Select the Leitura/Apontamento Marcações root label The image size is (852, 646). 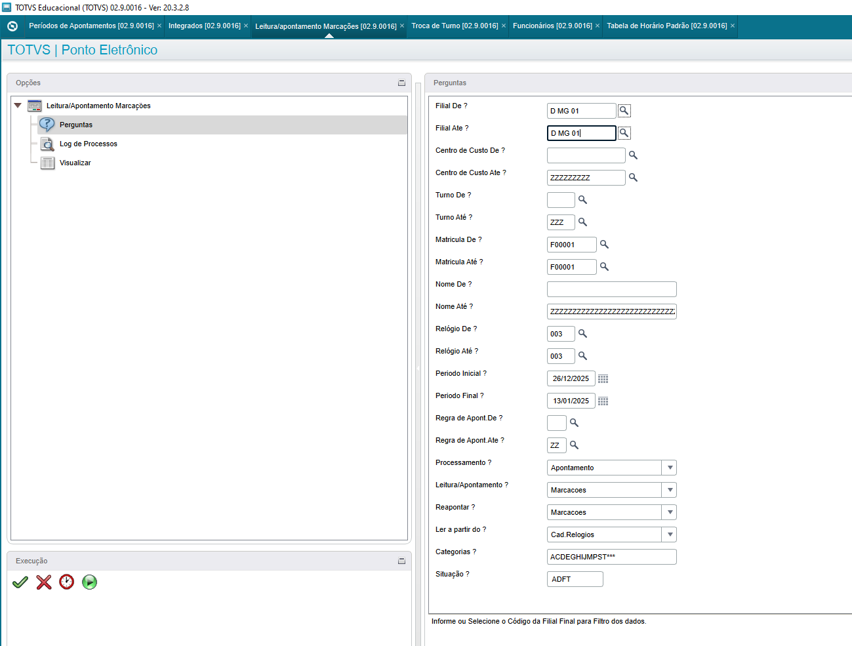[x=98, y=106]
